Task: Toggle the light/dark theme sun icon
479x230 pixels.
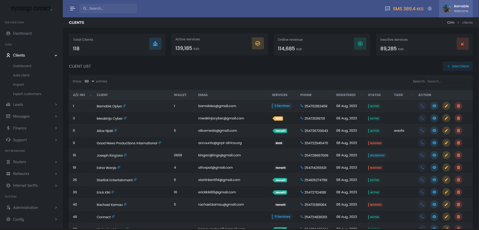Action: [x=430, y=9]
